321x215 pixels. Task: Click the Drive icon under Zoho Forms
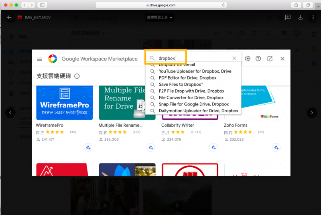coord(276,147)
